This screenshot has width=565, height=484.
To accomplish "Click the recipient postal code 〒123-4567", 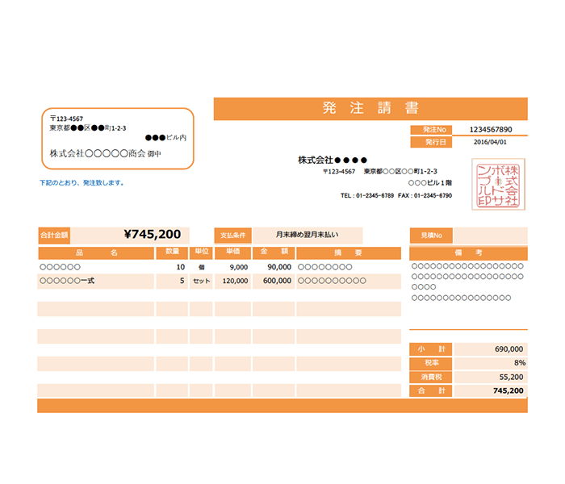I will tap(67, 119).
